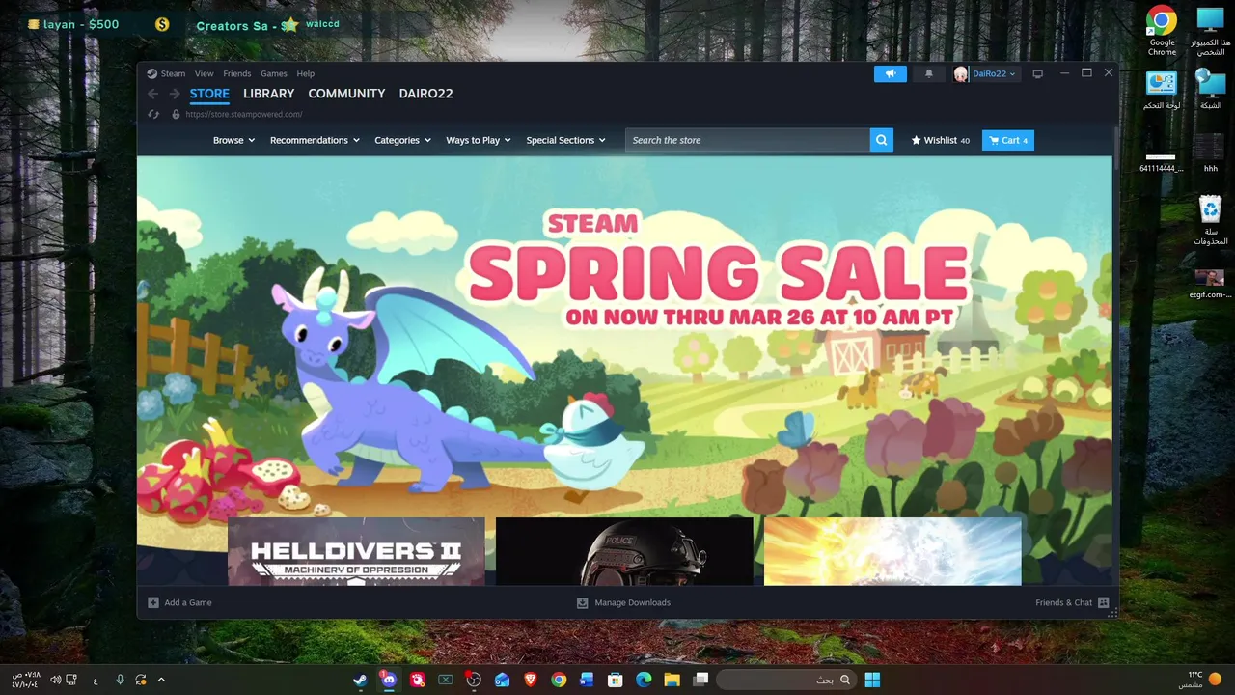Click the Add a Game link
Viewport: 1235px width, 695px height.
pos(187,602)
